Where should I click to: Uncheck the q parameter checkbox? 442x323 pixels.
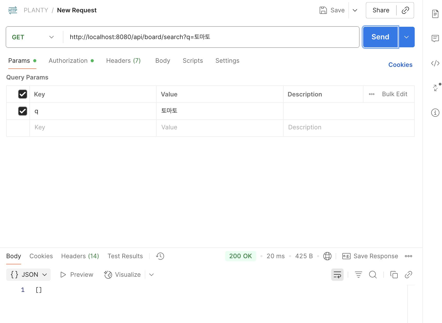click(x=23, y=111)
